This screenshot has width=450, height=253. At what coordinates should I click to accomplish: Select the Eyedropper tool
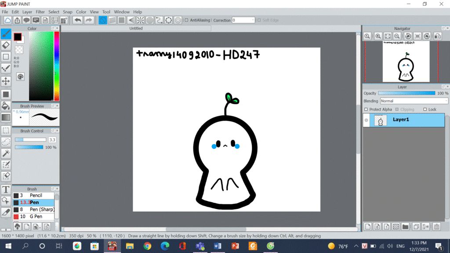[x=6, y=212]
